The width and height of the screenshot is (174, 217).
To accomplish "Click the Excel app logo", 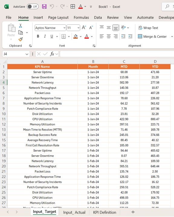I will tap(7, 7).
